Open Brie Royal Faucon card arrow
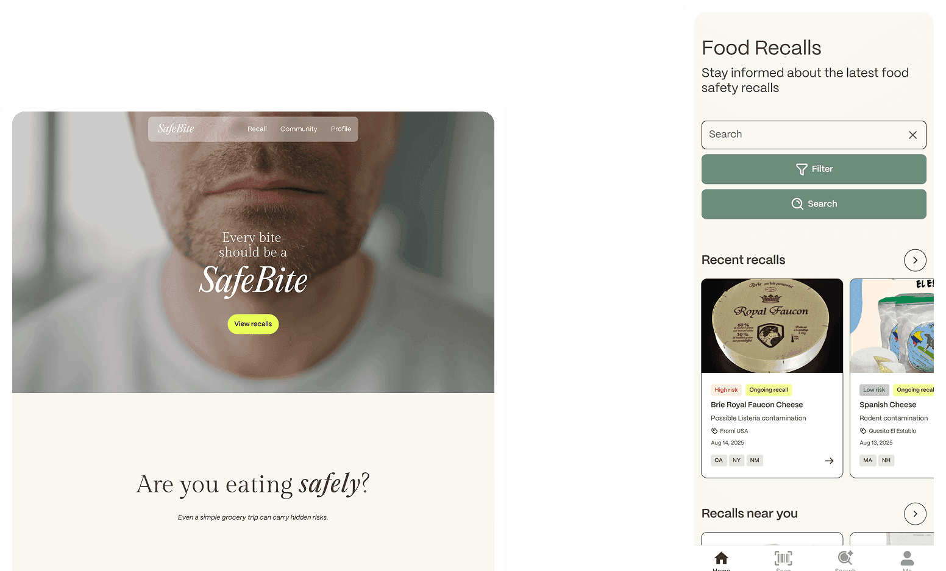The height and width of the screenshot is (571, 946). click(829, 461)
